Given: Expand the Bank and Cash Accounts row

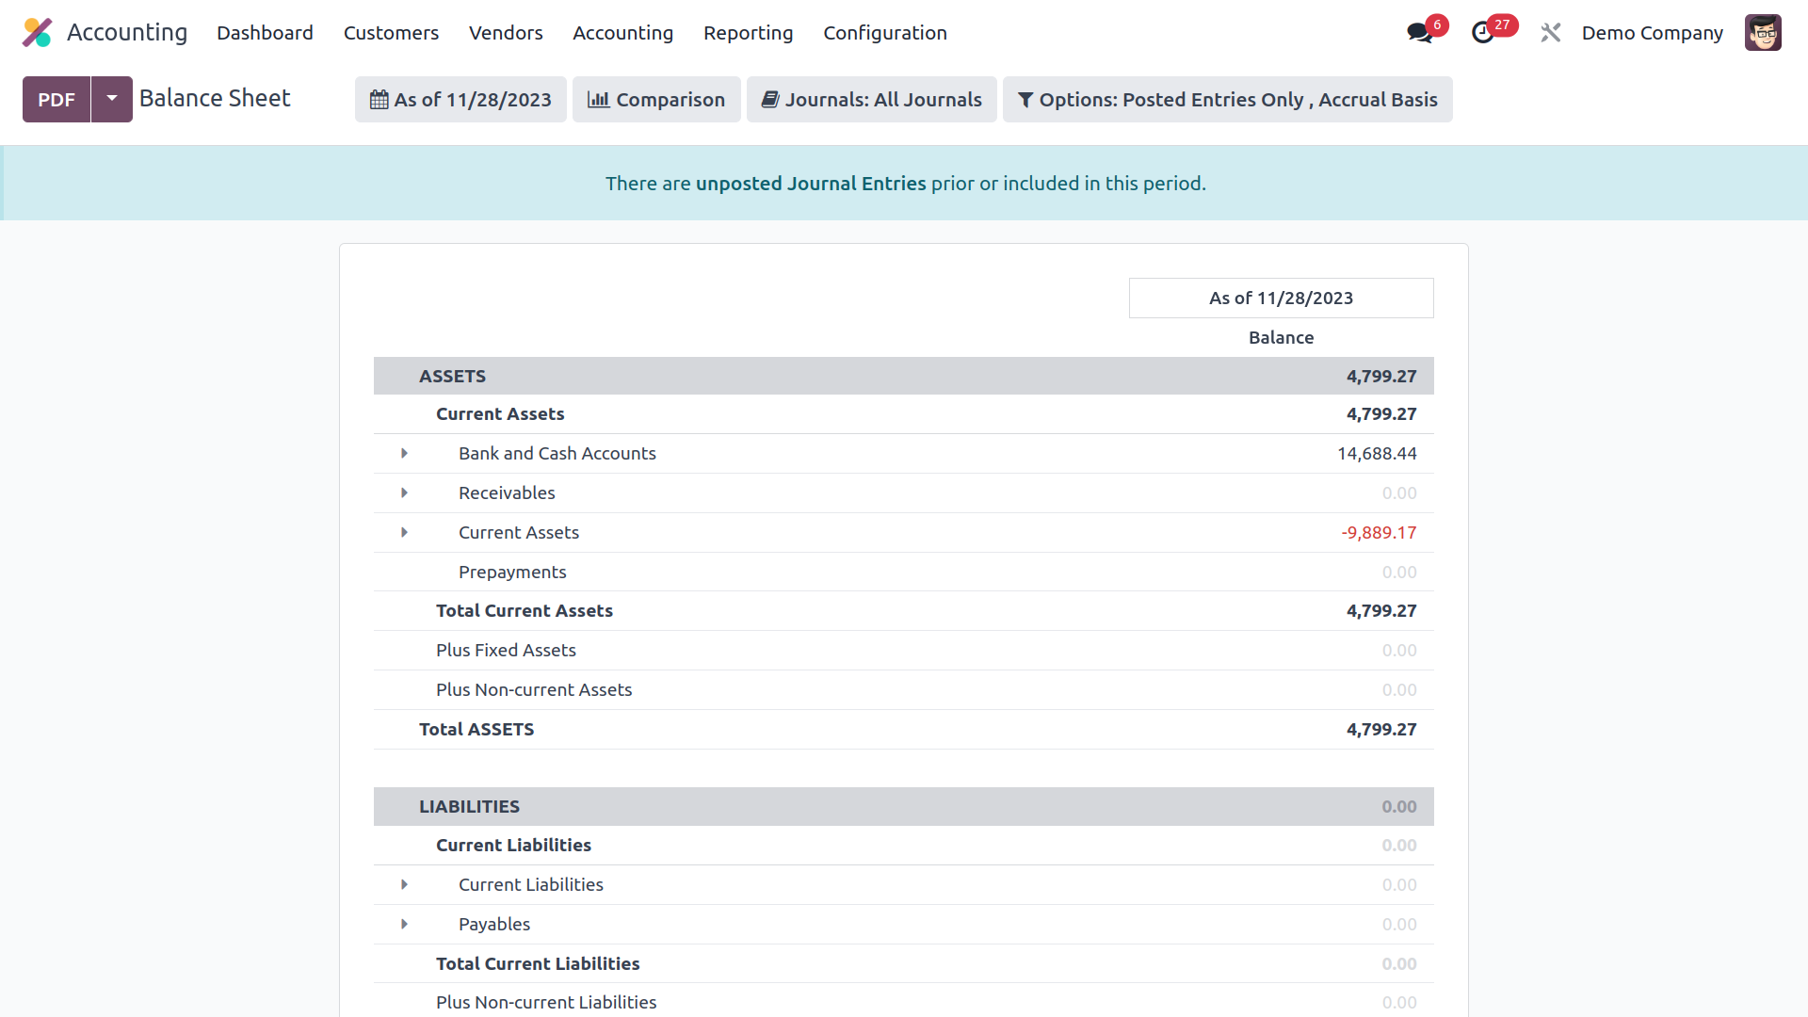Looking at the screenshot, I should tap(405, 454).
